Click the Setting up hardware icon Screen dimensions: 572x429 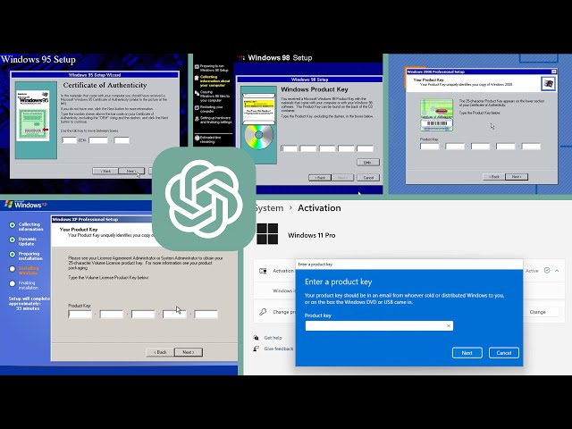(x=197, y=119)
